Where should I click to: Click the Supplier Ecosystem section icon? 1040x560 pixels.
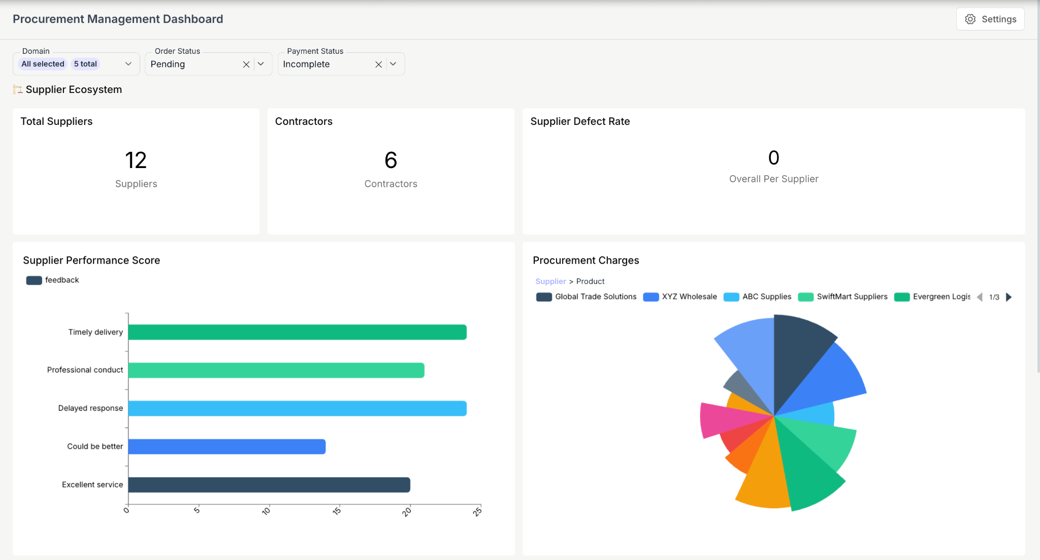click(18, 90)
